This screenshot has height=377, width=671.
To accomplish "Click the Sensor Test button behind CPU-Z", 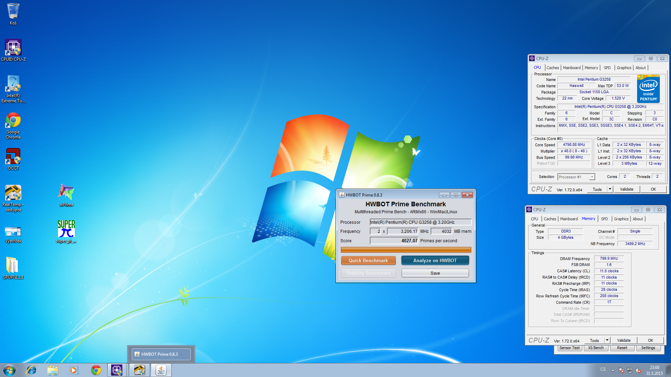I will 569,348.
